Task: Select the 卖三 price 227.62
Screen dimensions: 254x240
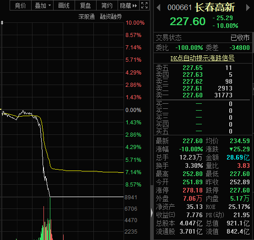Action: click(x=193, y=81)
